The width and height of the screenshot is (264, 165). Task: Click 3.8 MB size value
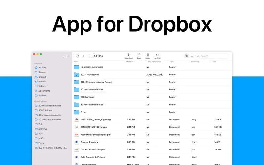[x=218, y=150]
